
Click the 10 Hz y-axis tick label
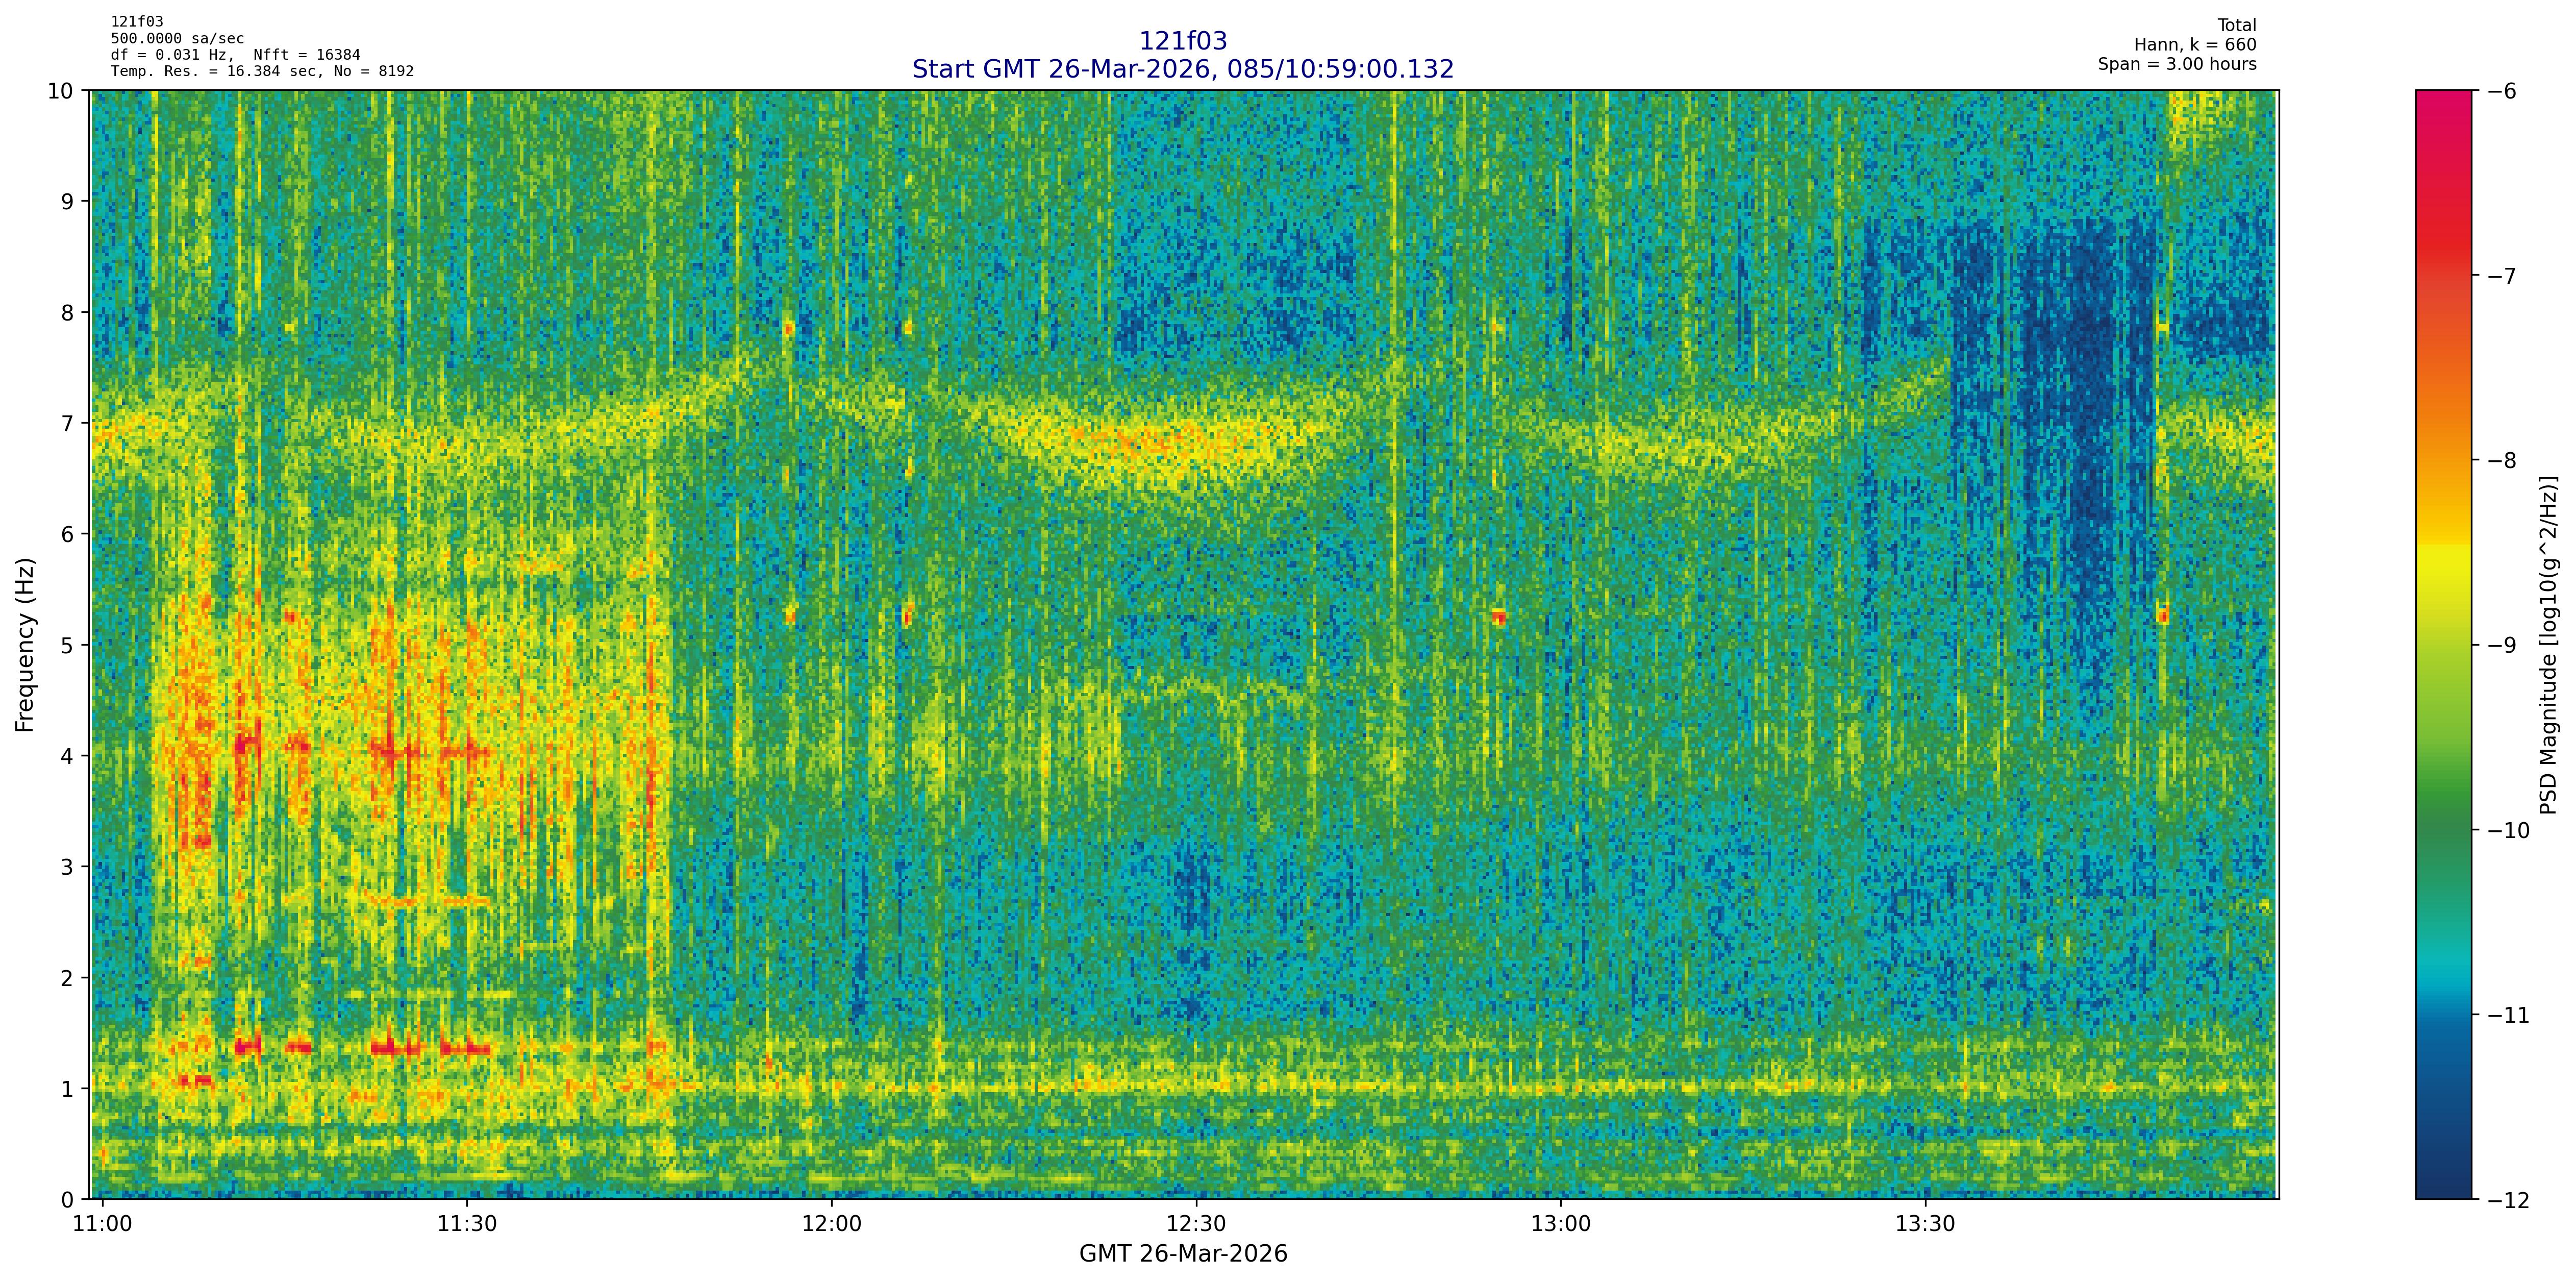pos(61,91)
